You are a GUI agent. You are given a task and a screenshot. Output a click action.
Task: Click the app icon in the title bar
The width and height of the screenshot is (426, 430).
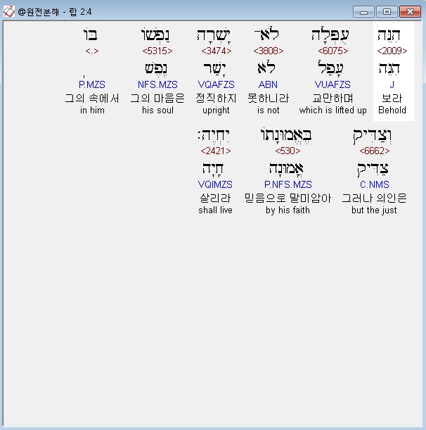point(8,11)
